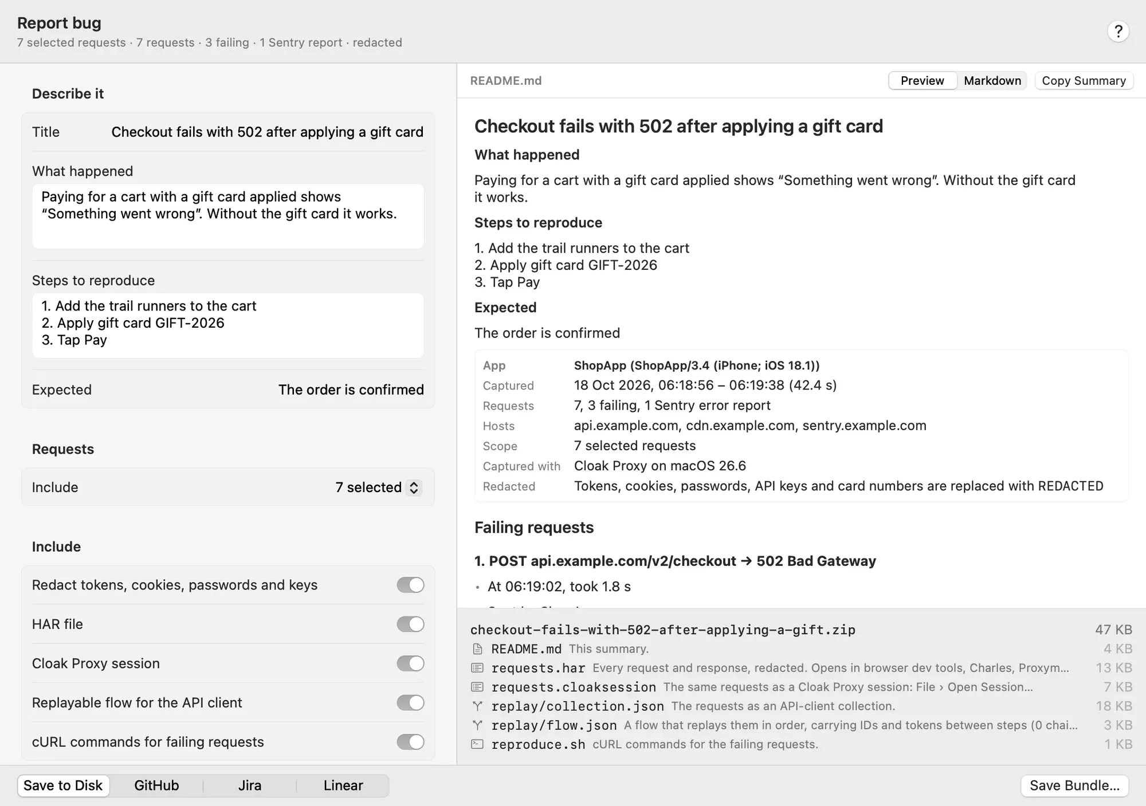
Task: Select the GitHub destination
Action: pos(156,785)
